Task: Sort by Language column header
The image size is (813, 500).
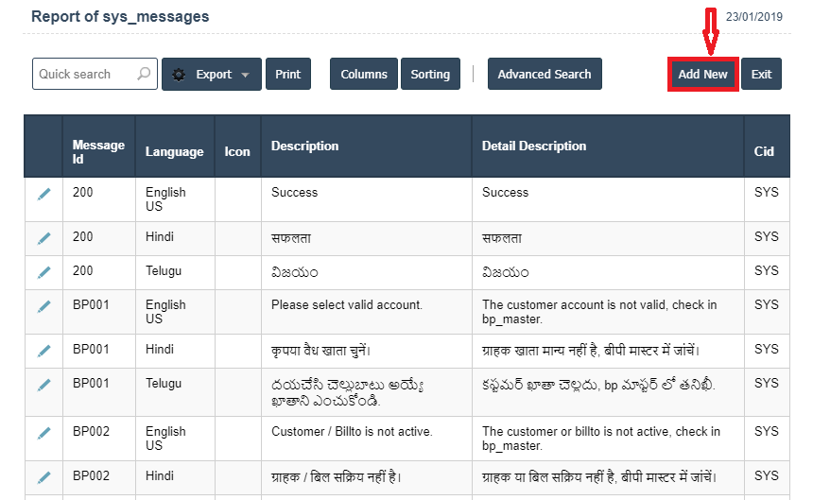Action: click(174, 151)
